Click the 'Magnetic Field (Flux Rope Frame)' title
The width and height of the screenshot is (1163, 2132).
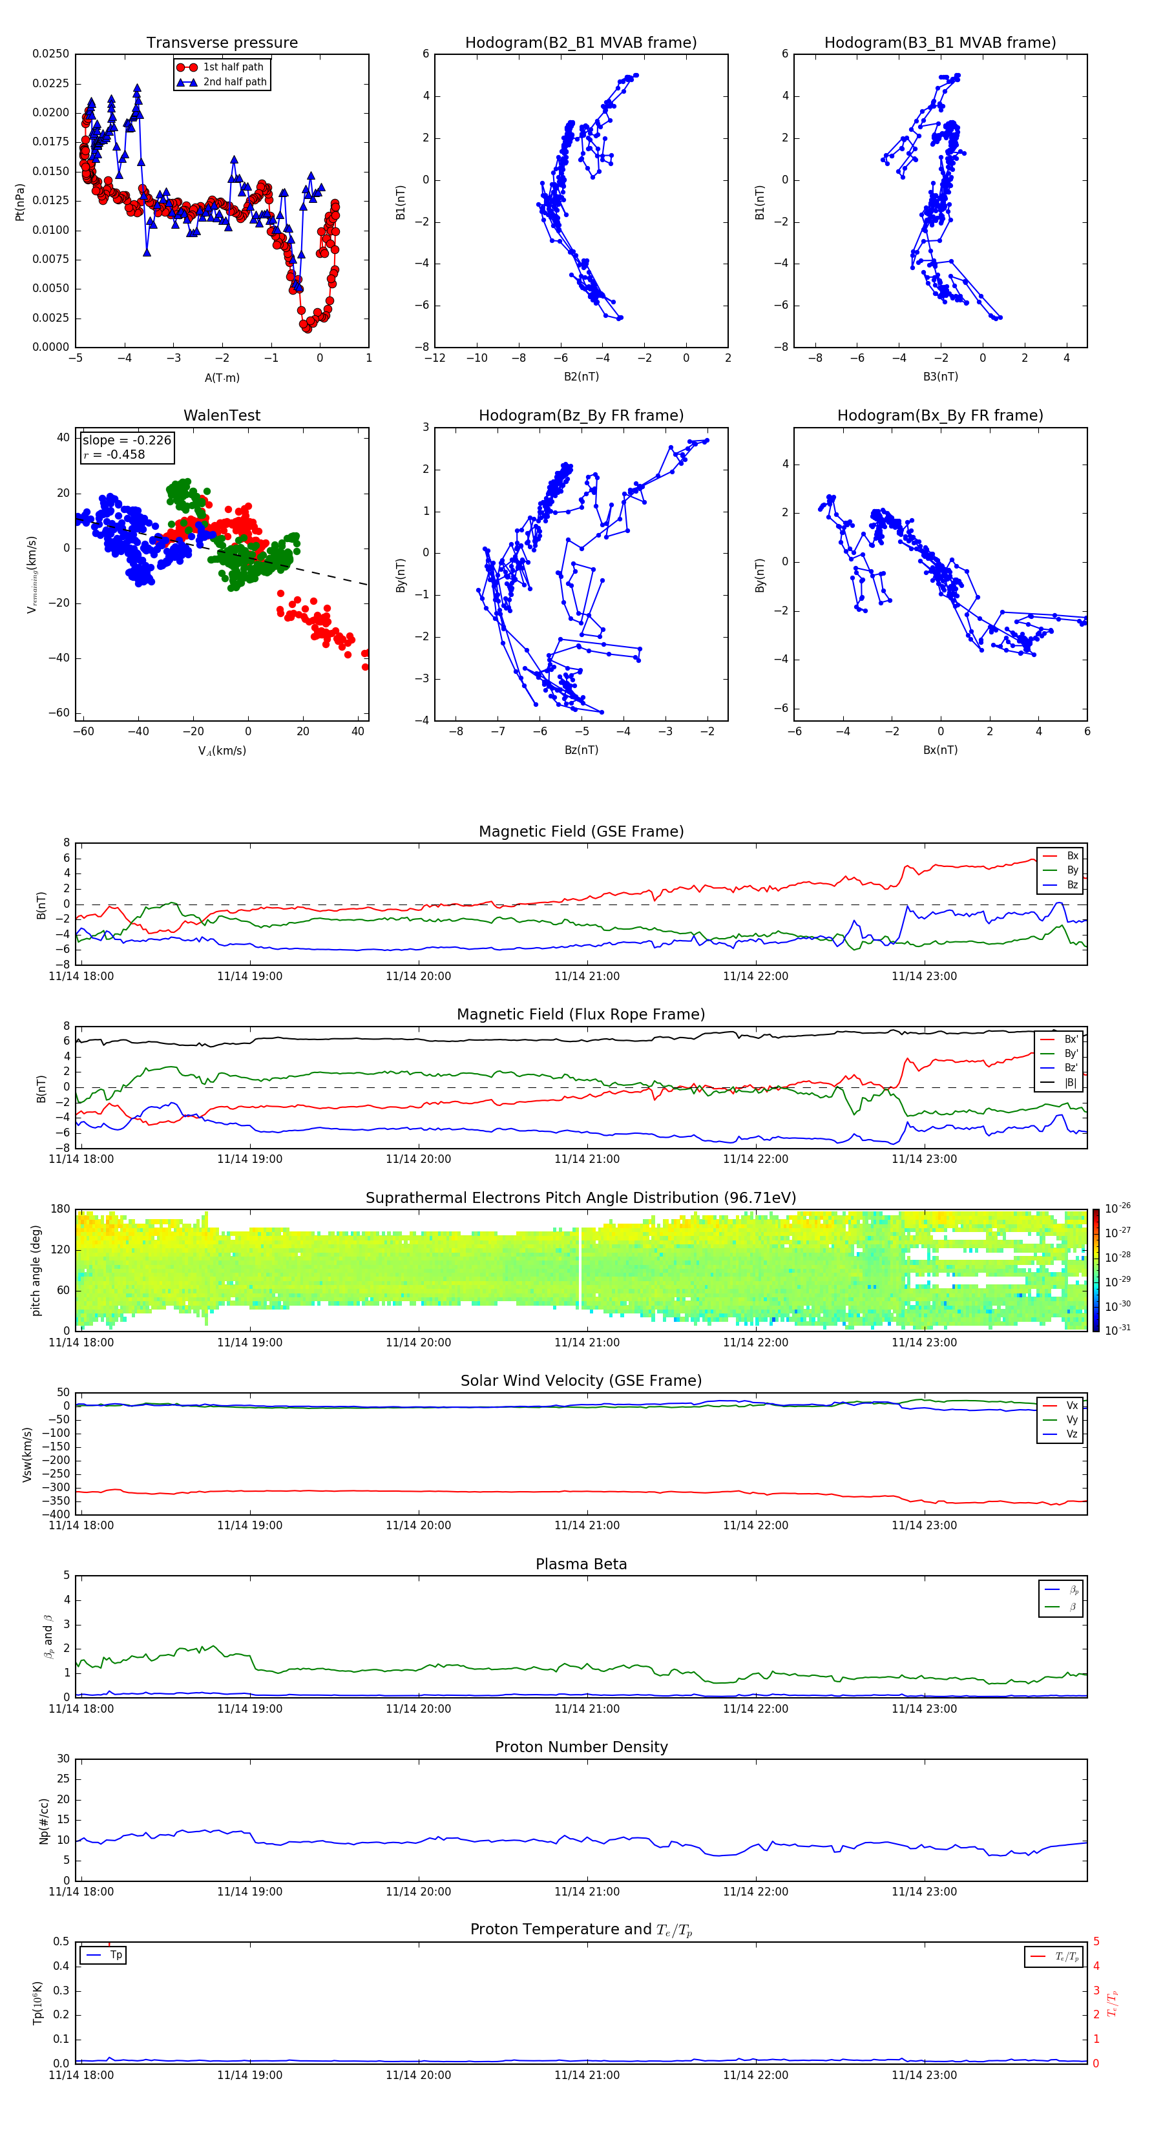(x=581, y=1015)
